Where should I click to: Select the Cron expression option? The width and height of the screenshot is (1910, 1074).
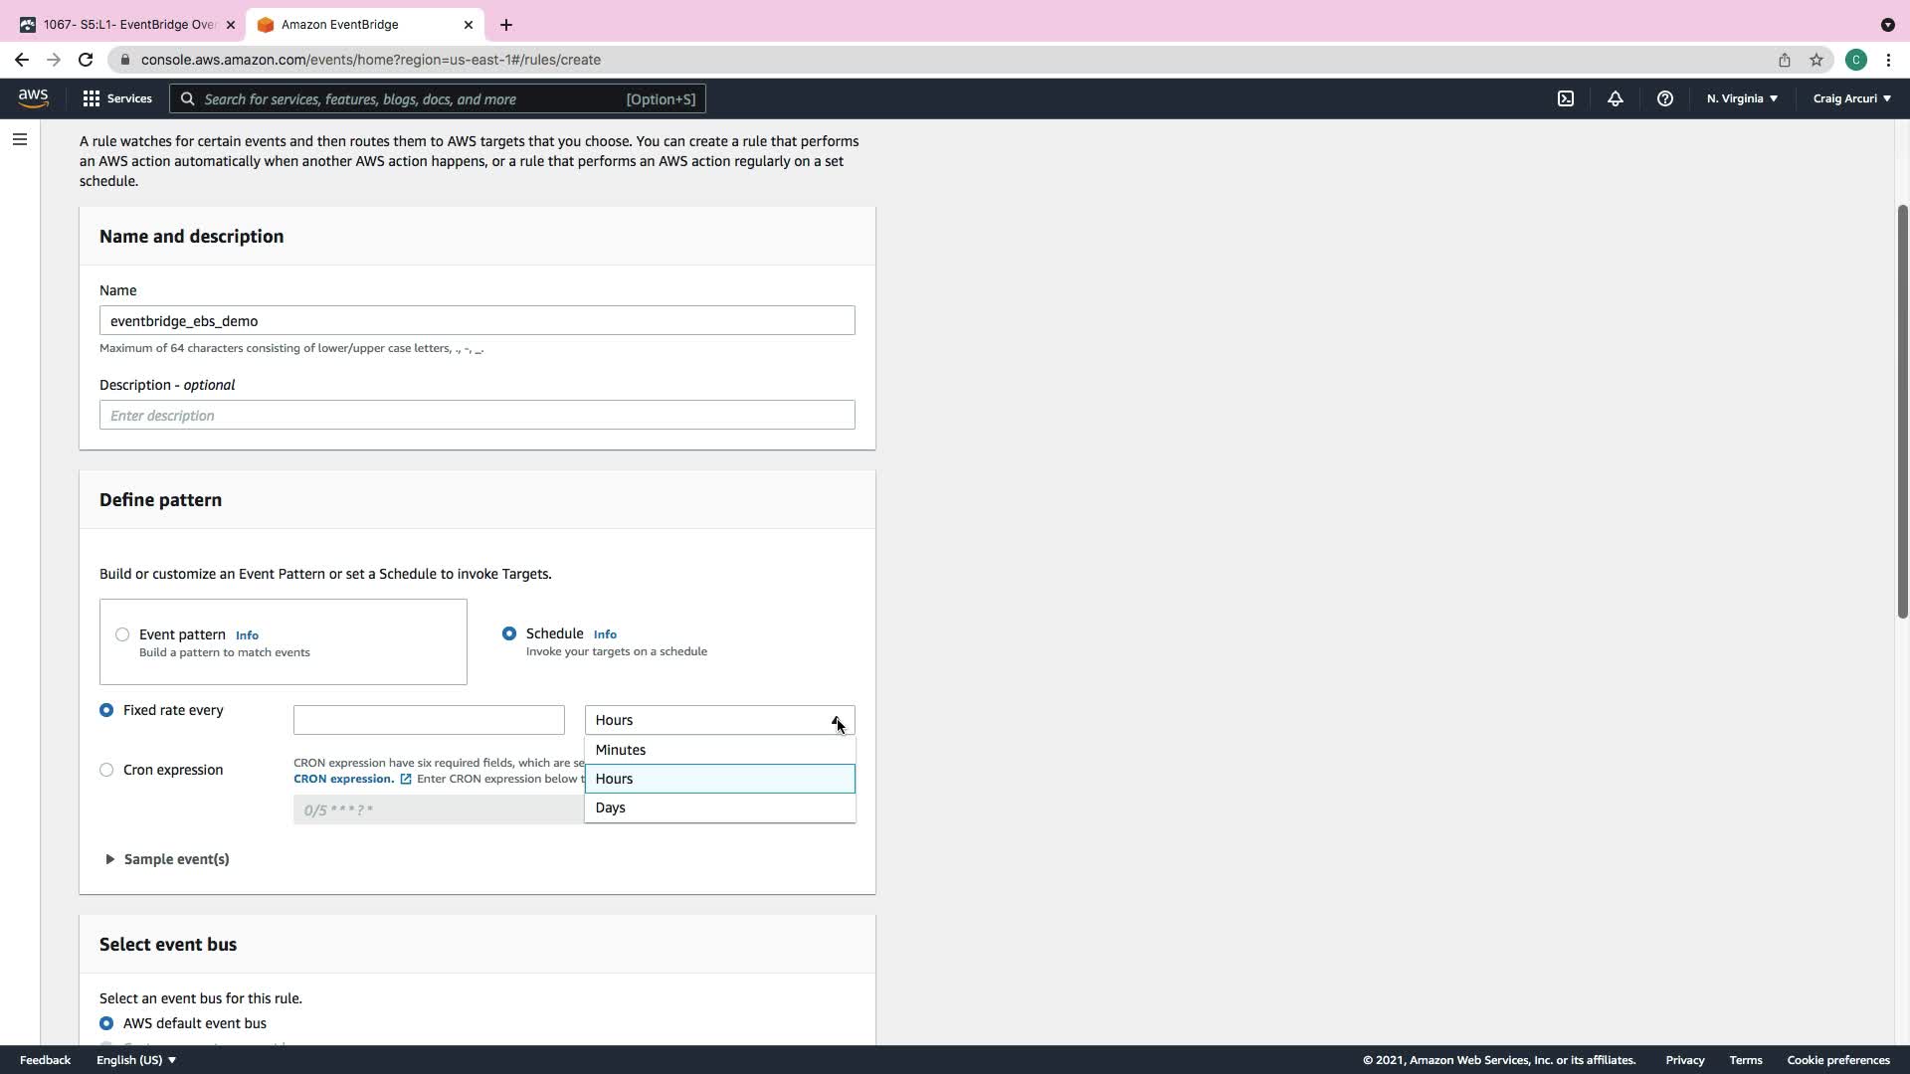[x=106, y=770]
